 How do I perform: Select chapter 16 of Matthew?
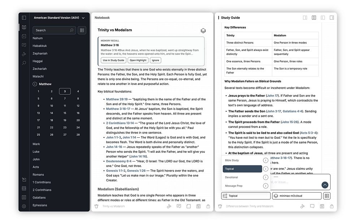tap(78, 113)
